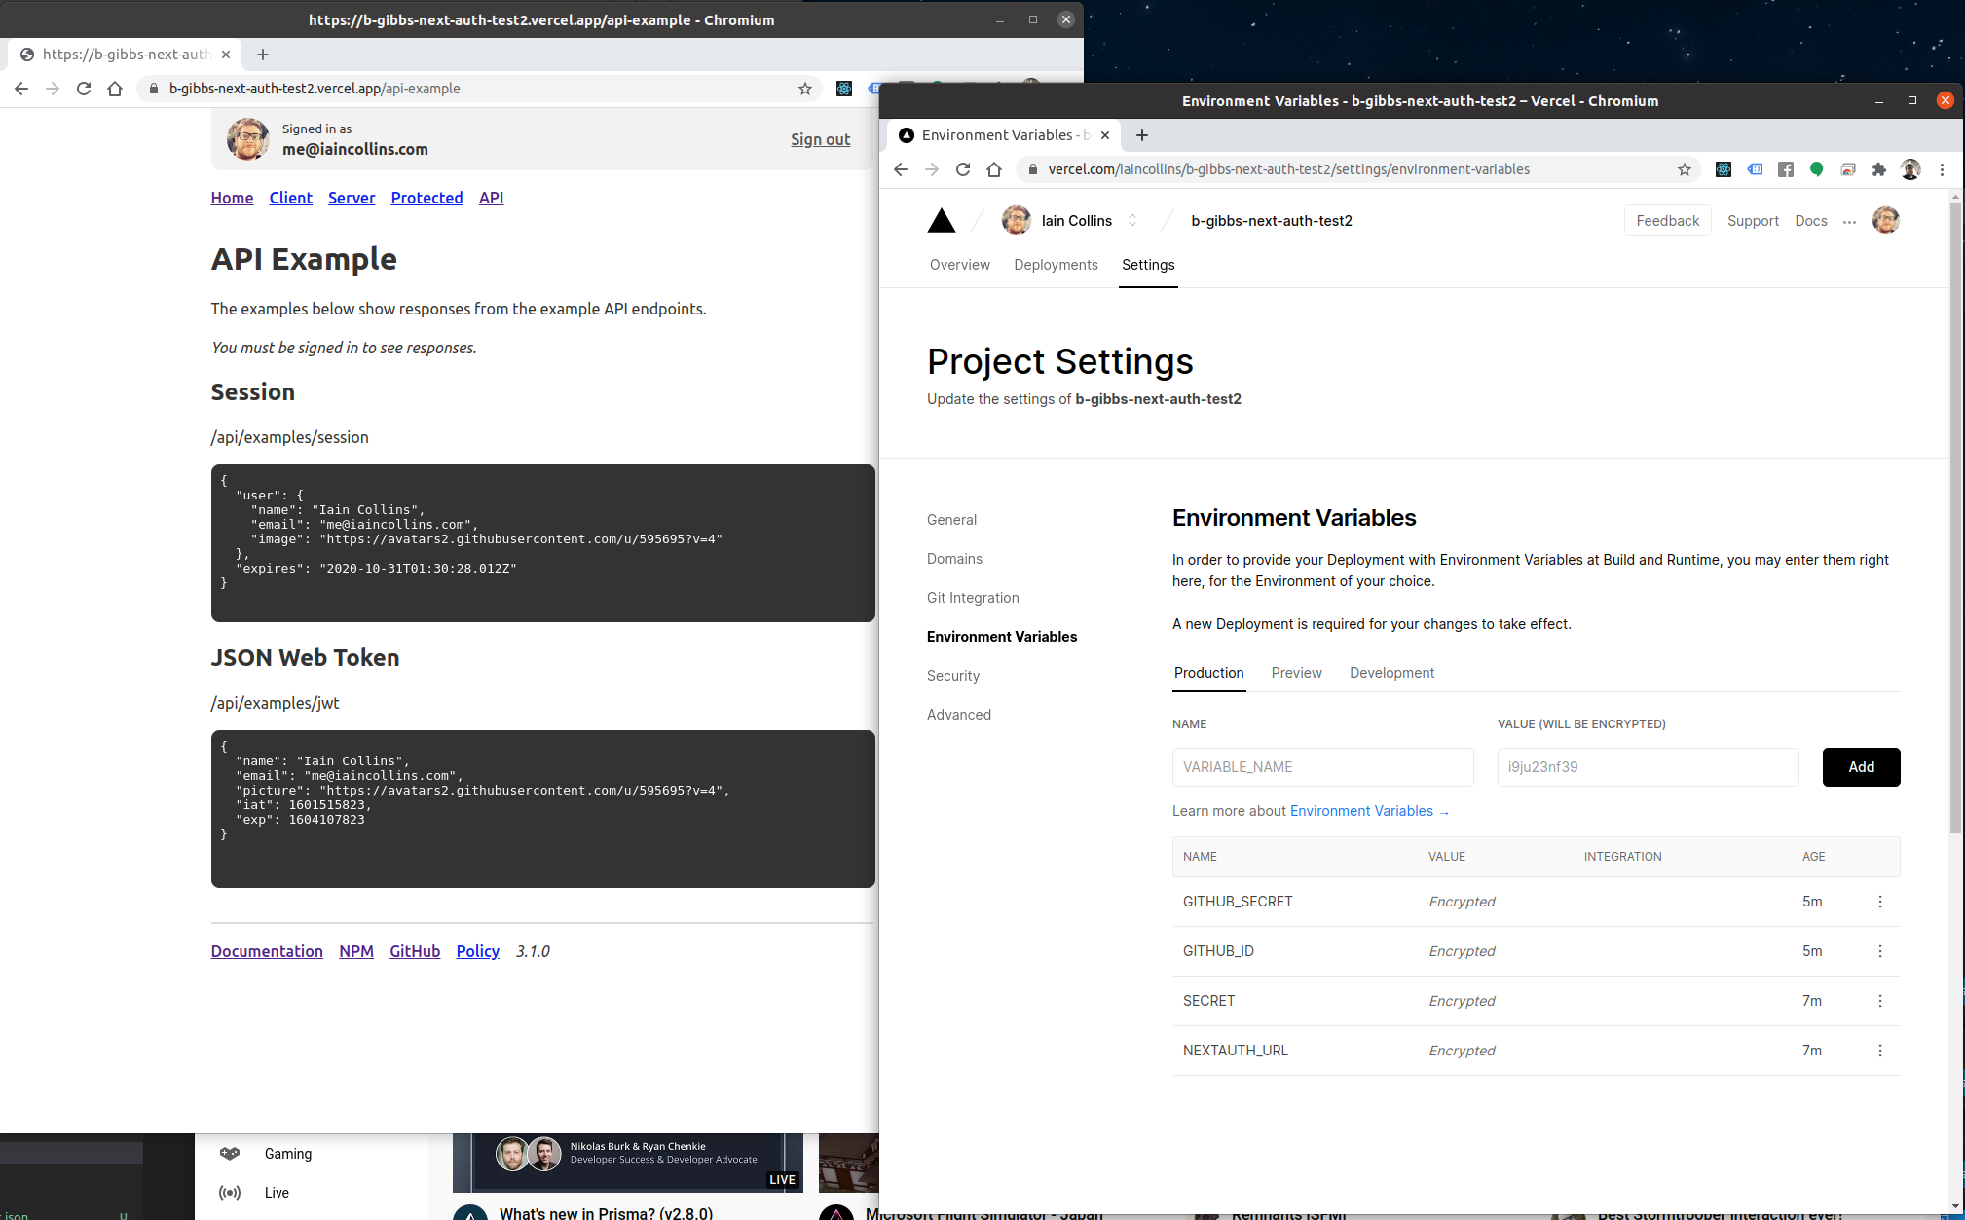Open Advanced settings in the sidebar
The height and width of the screenshot is (1220, 1965).
958,715
